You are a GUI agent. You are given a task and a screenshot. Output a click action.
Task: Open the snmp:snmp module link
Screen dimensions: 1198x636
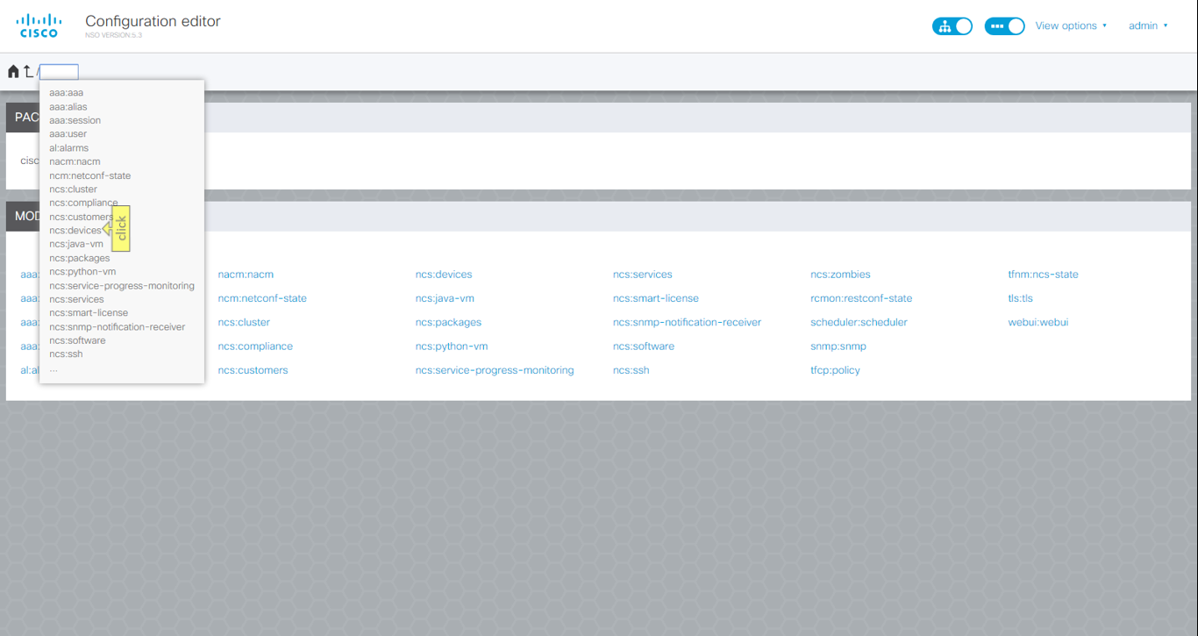(x=838, y=347)
